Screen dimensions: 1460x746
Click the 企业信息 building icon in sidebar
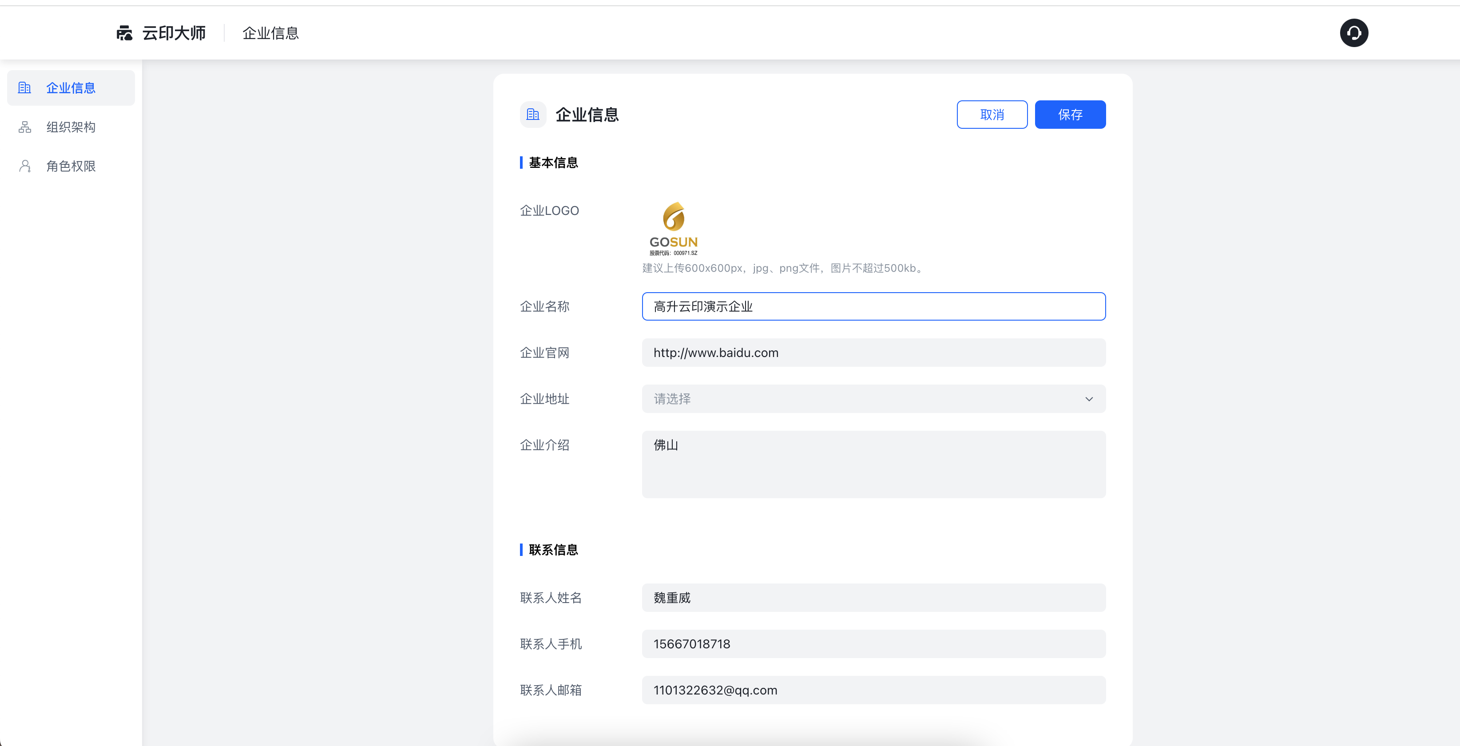24,88
